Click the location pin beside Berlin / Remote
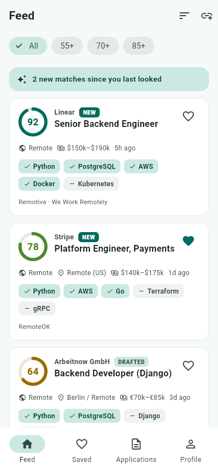 coord(61,398)
